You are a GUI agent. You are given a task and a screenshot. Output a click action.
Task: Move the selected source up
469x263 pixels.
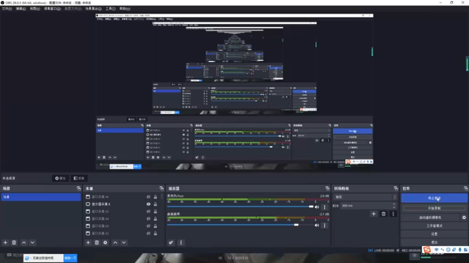[x=115, y=243]
